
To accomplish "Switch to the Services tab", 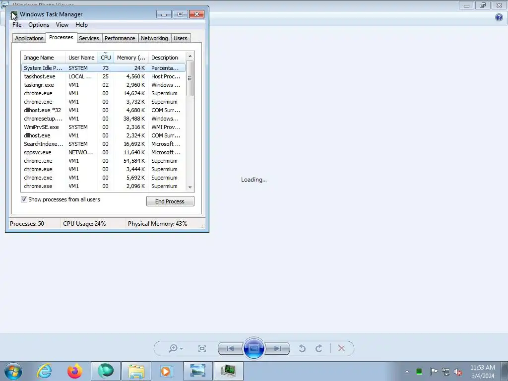I will click(89, 38).
